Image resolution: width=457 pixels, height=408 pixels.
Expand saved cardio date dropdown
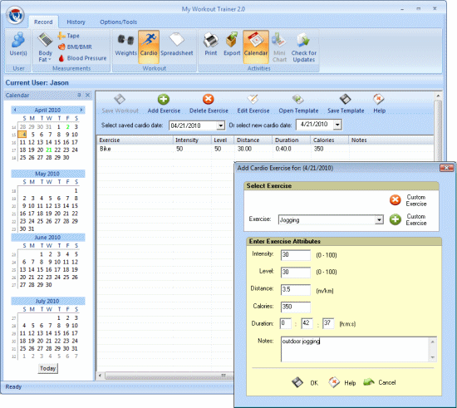tap(221, 125)
